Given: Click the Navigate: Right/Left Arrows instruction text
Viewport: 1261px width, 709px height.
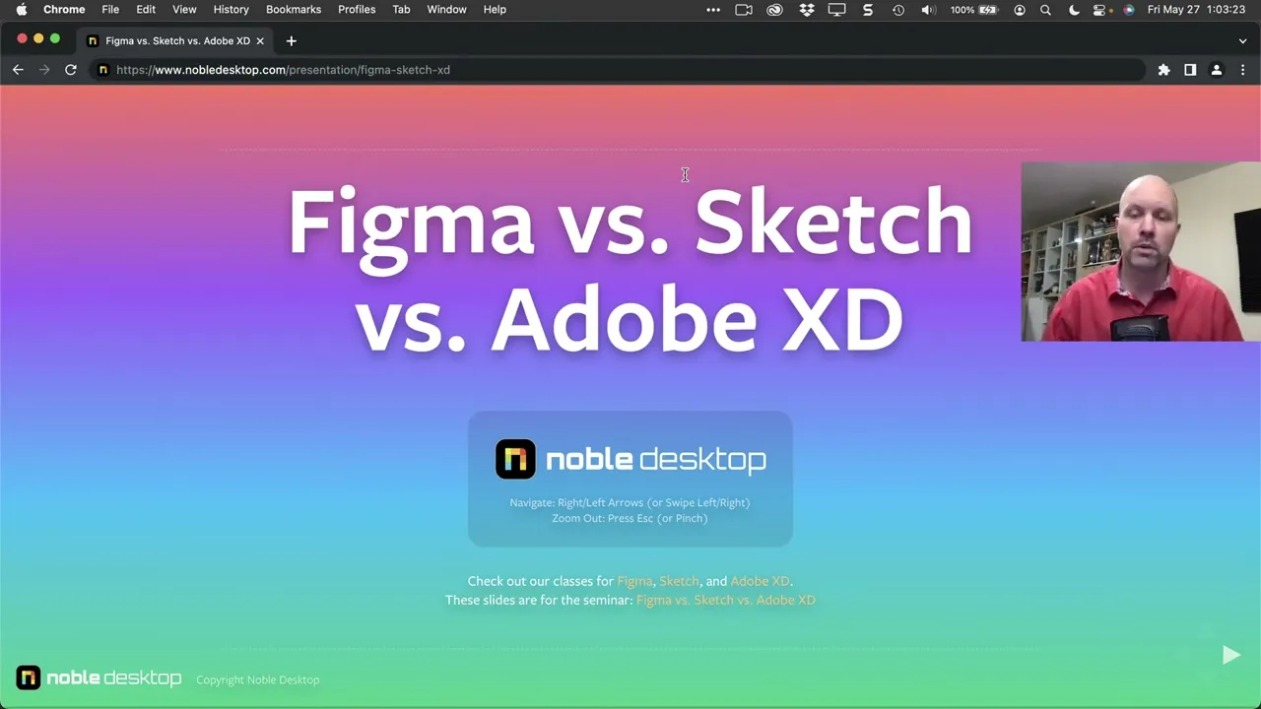Looking at the screenshot, I should 630,502.
